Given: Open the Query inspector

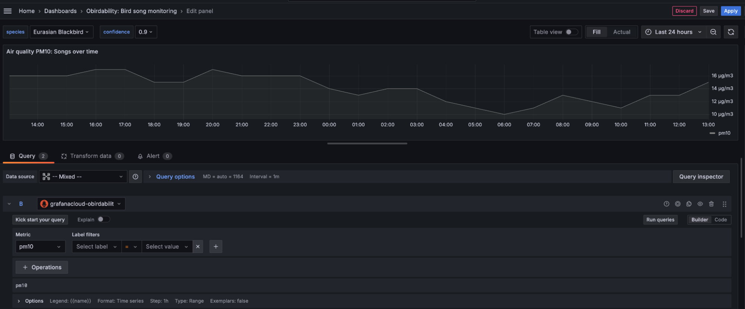Looking at the screenshot, I should tap(701, 177).
